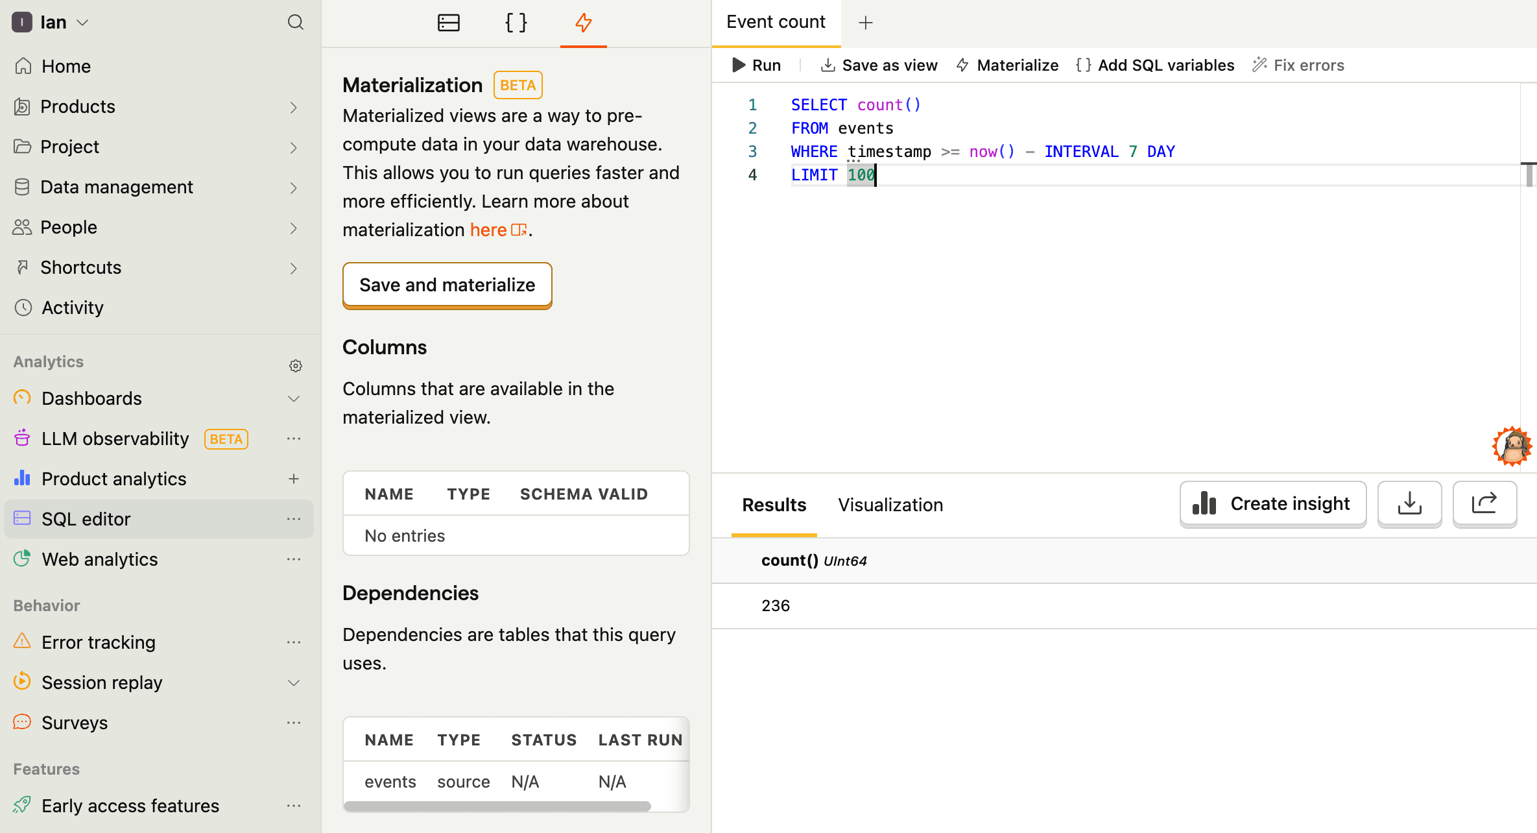Add new Product analytics insight with plus
1537x833 pixels.
click(x=294, y=479)
